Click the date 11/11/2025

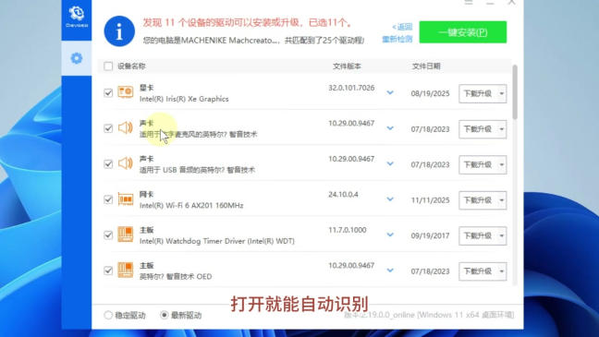tap(430, 200)
